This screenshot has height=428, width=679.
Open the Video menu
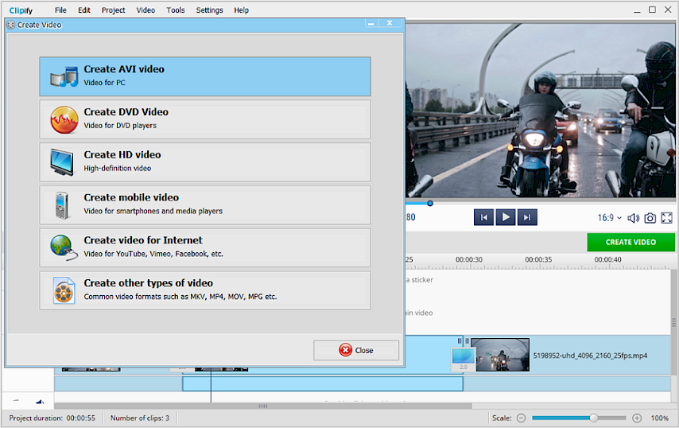click(x=145, y=10)
